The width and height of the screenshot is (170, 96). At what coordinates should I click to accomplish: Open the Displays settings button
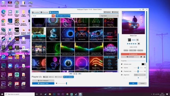(107, 12)
